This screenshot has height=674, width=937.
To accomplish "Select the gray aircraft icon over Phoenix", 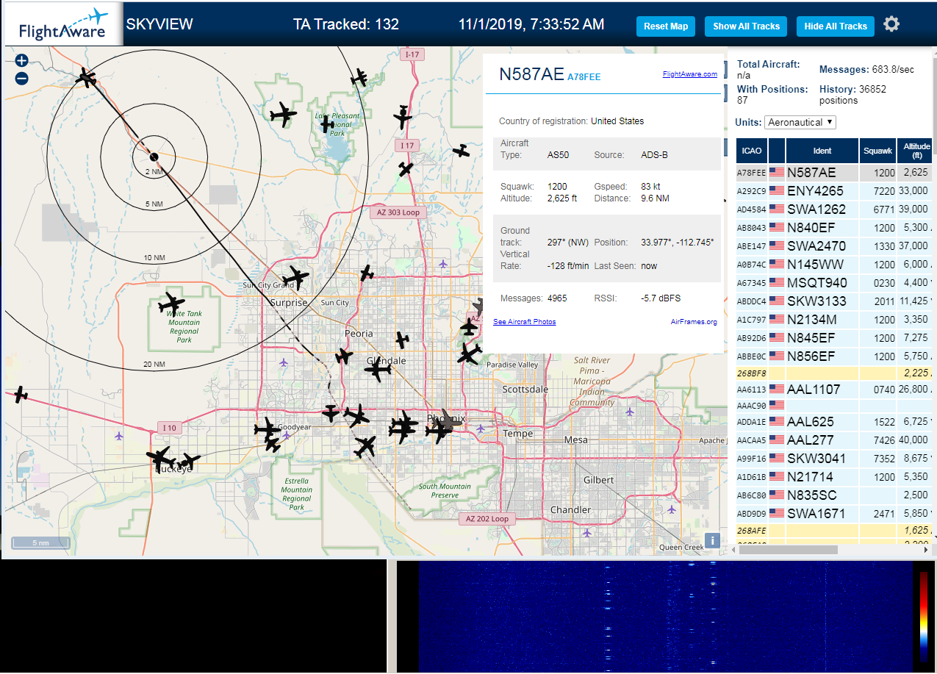I will point(449,420).
